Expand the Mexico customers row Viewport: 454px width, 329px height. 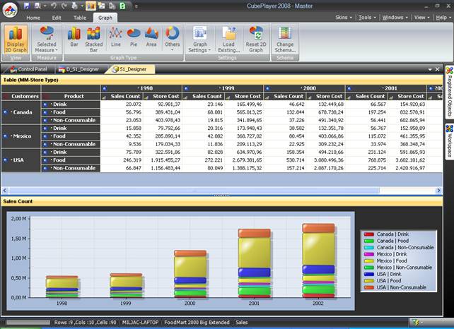pos(5,136)
